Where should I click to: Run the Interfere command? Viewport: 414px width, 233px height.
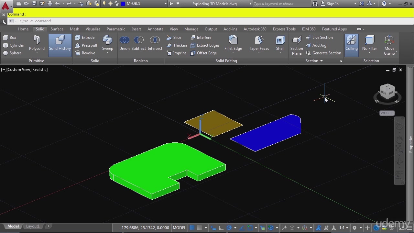coord(201,38)
